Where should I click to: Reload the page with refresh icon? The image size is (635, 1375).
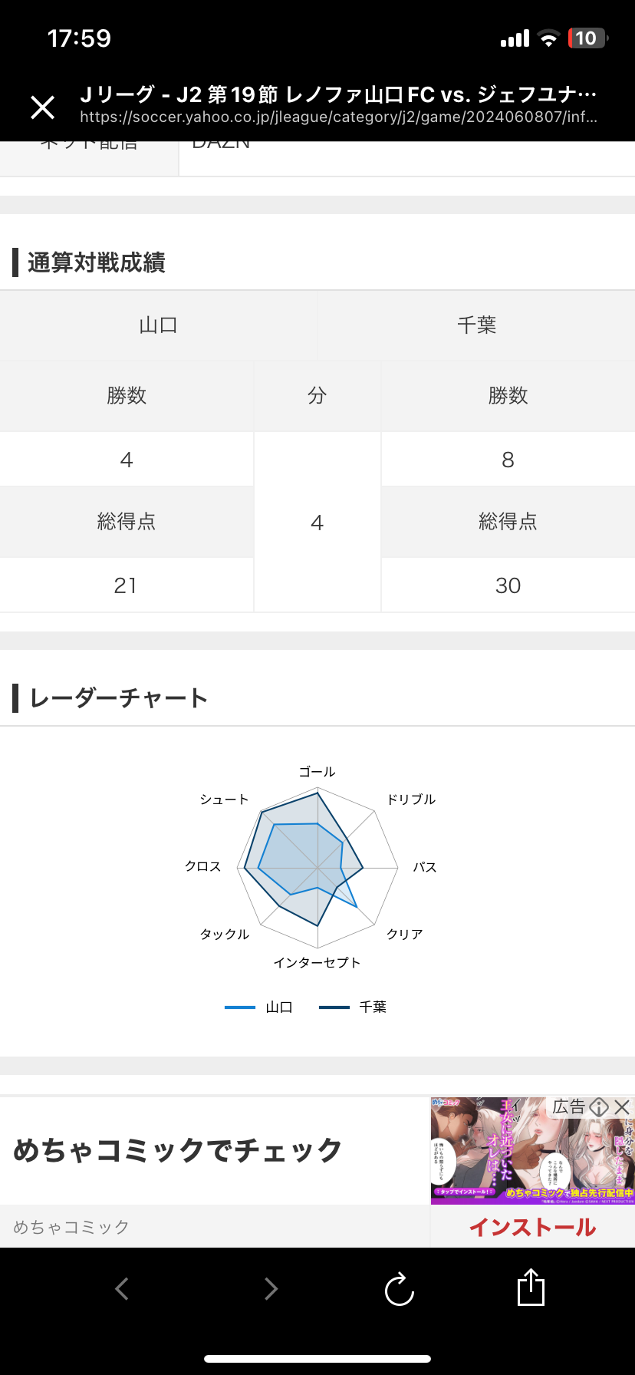pyautogui.click(x=399, y=1288)
